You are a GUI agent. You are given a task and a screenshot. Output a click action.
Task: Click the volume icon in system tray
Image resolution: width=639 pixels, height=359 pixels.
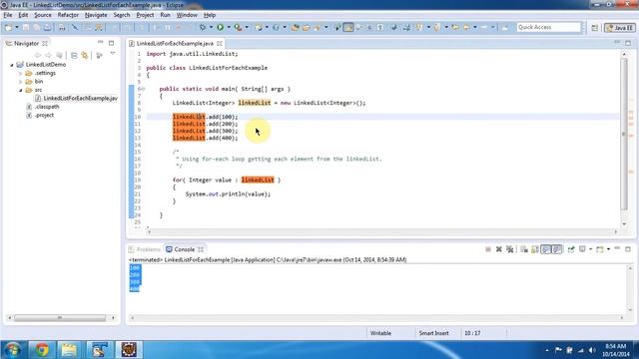point(592,350)
